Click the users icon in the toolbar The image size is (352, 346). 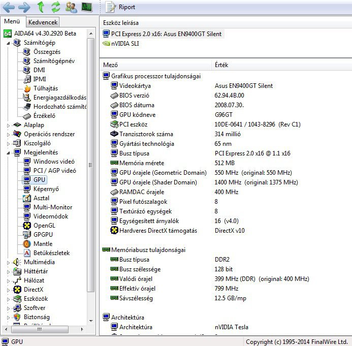point(71,7)
